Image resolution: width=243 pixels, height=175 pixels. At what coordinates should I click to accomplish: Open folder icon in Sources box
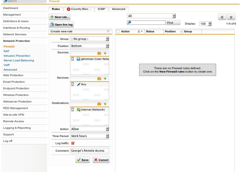point(99,53)
